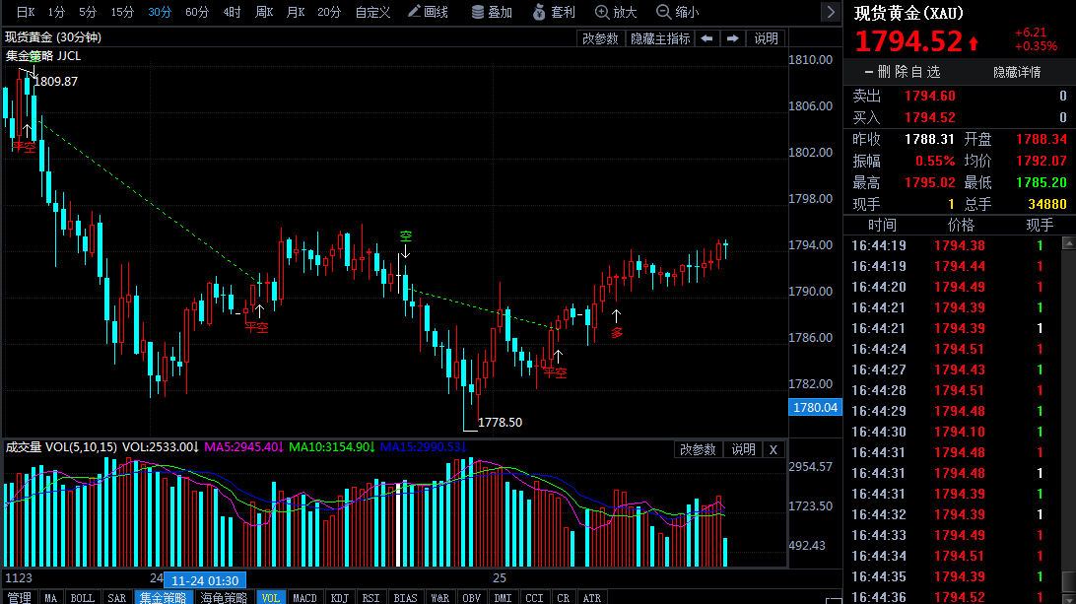1076x604 pixels.
Task: Click 改参数 in the volume panel
Action: pos(699,448)
